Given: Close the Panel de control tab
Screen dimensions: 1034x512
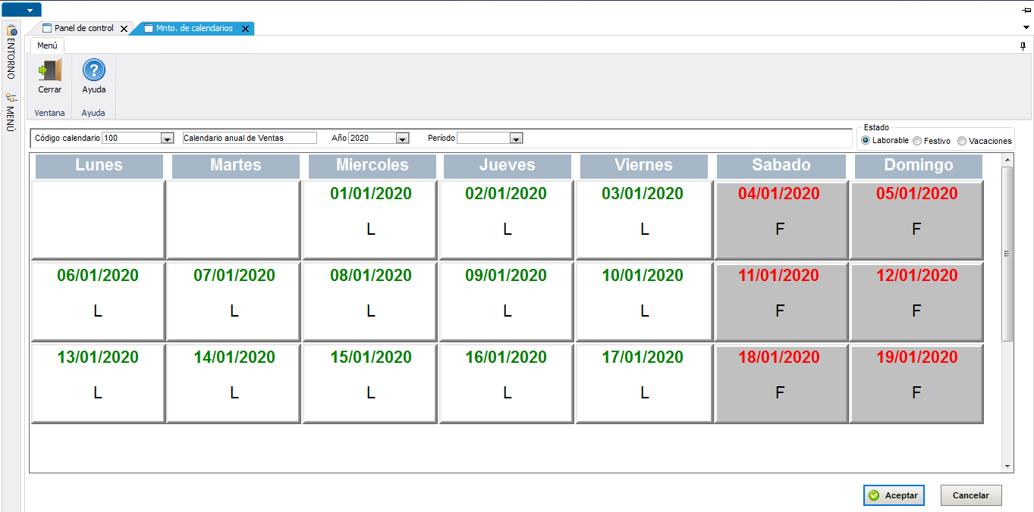Looking at the screenshot, I should (124, 29).
